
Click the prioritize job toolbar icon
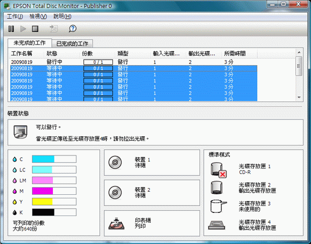coord(53,29)
